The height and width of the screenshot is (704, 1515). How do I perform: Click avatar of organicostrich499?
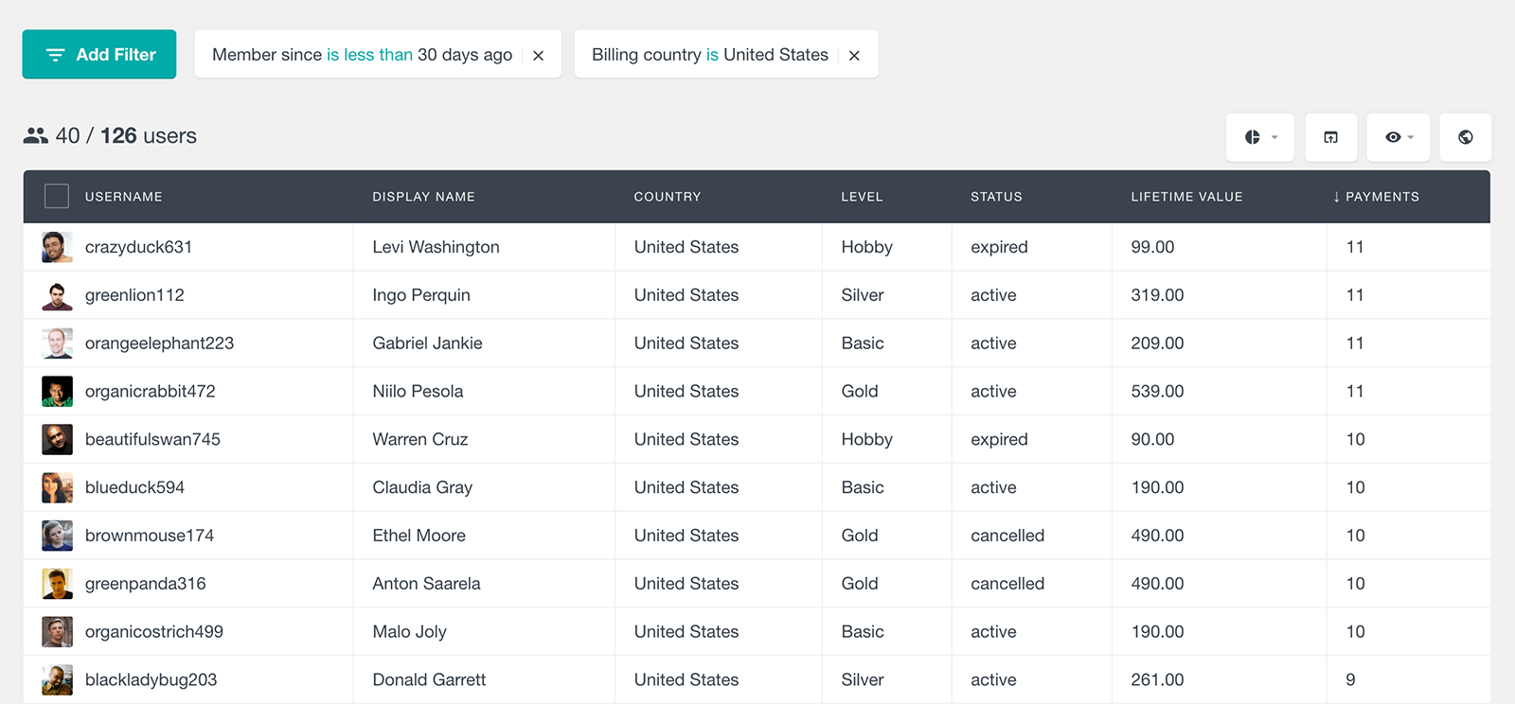coord(57,632)
